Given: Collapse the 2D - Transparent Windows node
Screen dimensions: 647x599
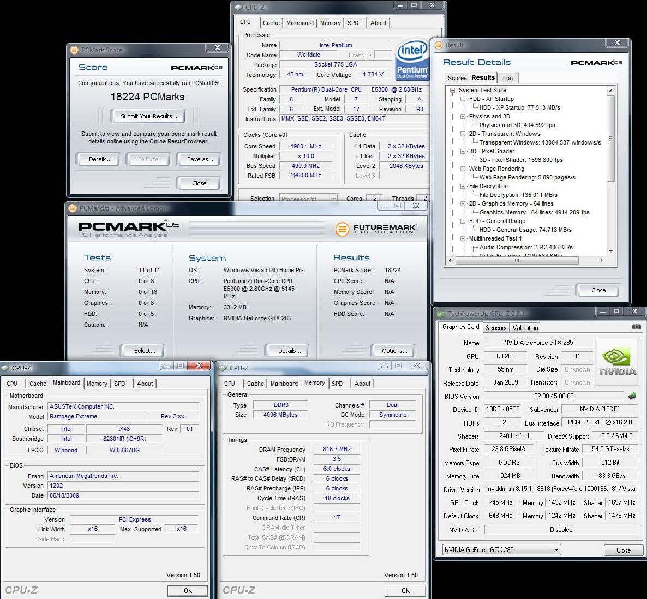Looking at the screenshot, I should pyautogui.click(x=463, y=134).
